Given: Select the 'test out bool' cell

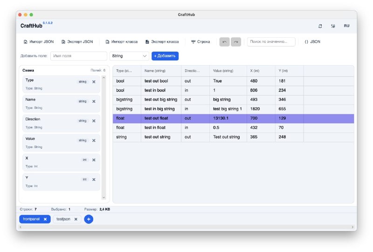Looking at the screenshot, I should coord(161,81).
